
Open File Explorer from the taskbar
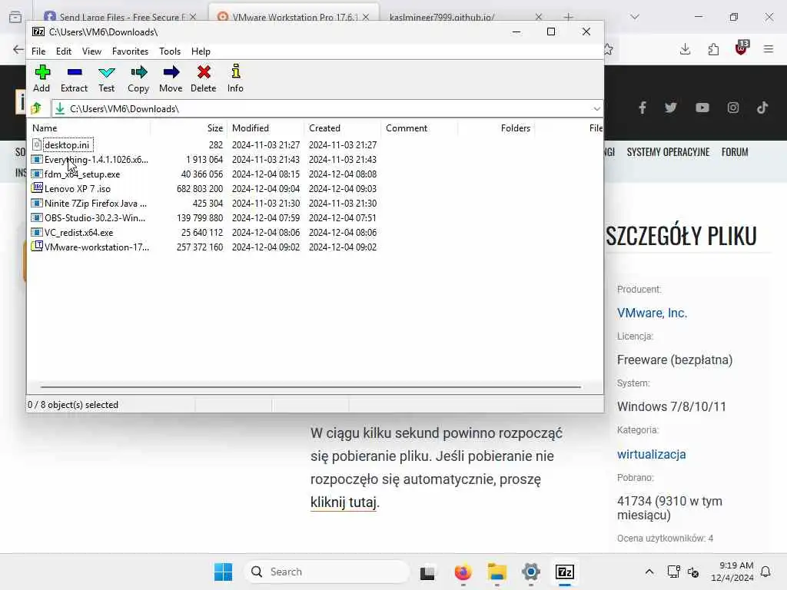[x=497, y=572]
